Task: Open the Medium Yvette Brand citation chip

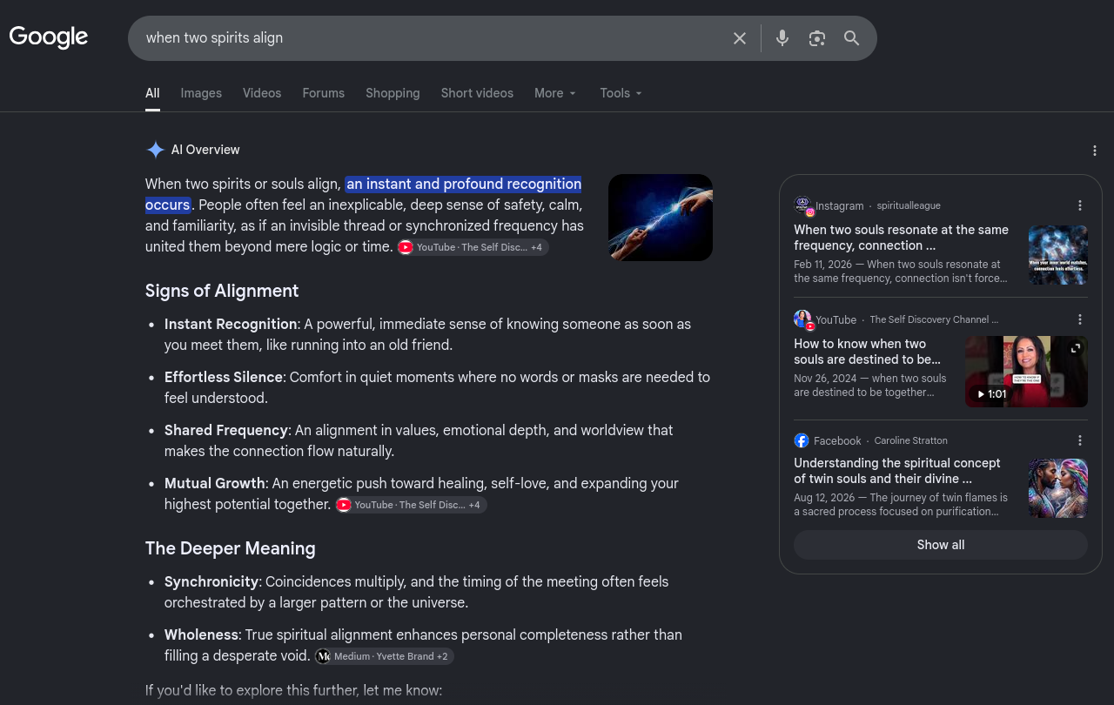Action: click(x=384, y=656)
